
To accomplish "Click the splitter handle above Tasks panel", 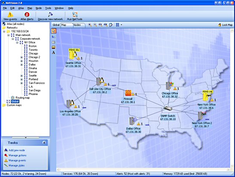I will tap(25, 137).
